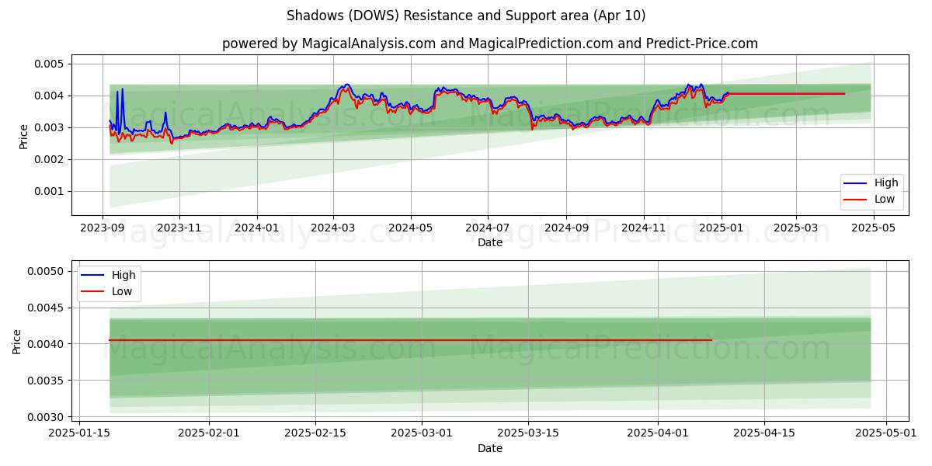Viewport: 932px width, 466px height.
Task: Click the 'Price' y-axis title of the bottom chart
Action: click(x=18, y=341)
